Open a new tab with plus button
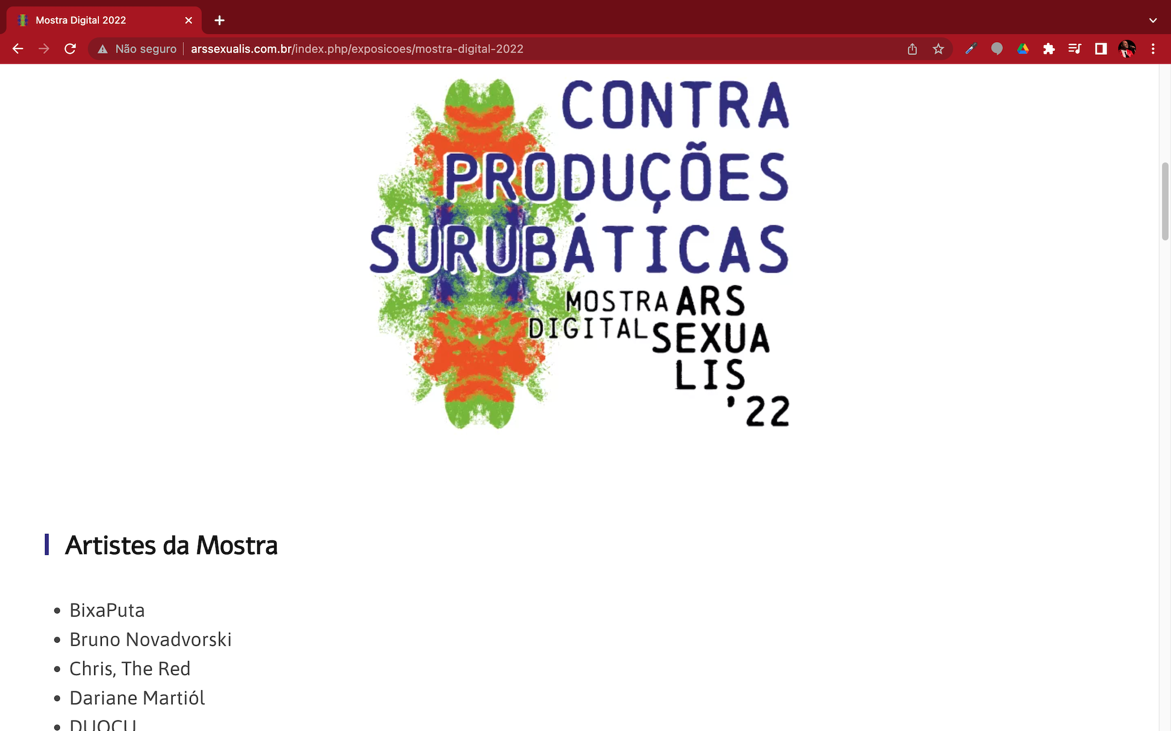This screenshot has width=1171, height=731. 220,20
